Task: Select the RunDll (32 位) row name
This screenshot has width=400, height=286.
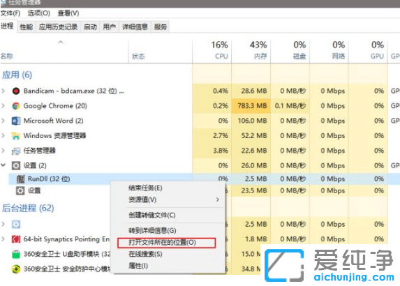Action: click(x=49, y=179)
